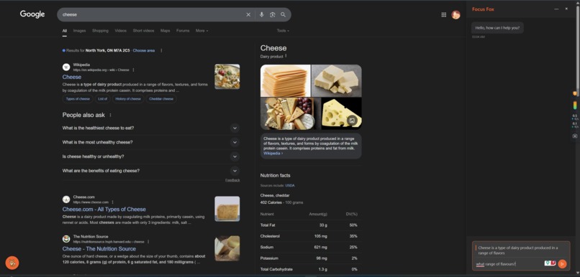Screen dimensions: 580x277
Task: Click the 'History of cheese' chip
Action: (x=128, y=99)
